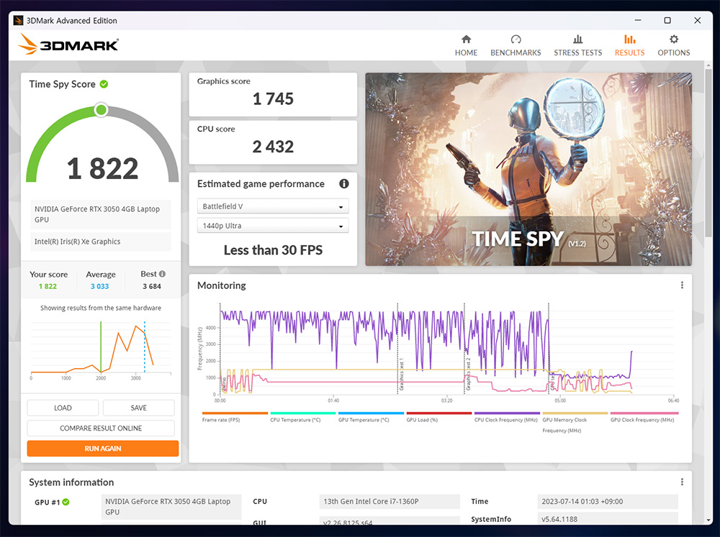720x537 pixels.
Task: Click the 3DMark title bar app icon
Action: 19,20
